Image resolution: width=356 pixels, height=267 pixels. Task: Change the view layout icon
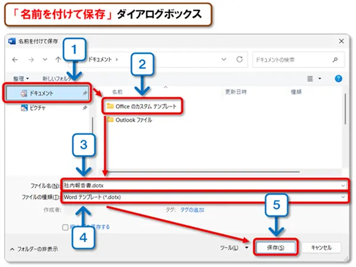(310, 79)
